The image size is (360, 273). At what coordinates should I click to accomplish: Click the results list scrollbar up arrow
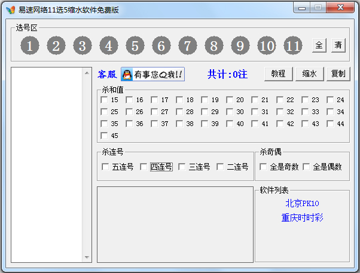(x=87, y=73)
